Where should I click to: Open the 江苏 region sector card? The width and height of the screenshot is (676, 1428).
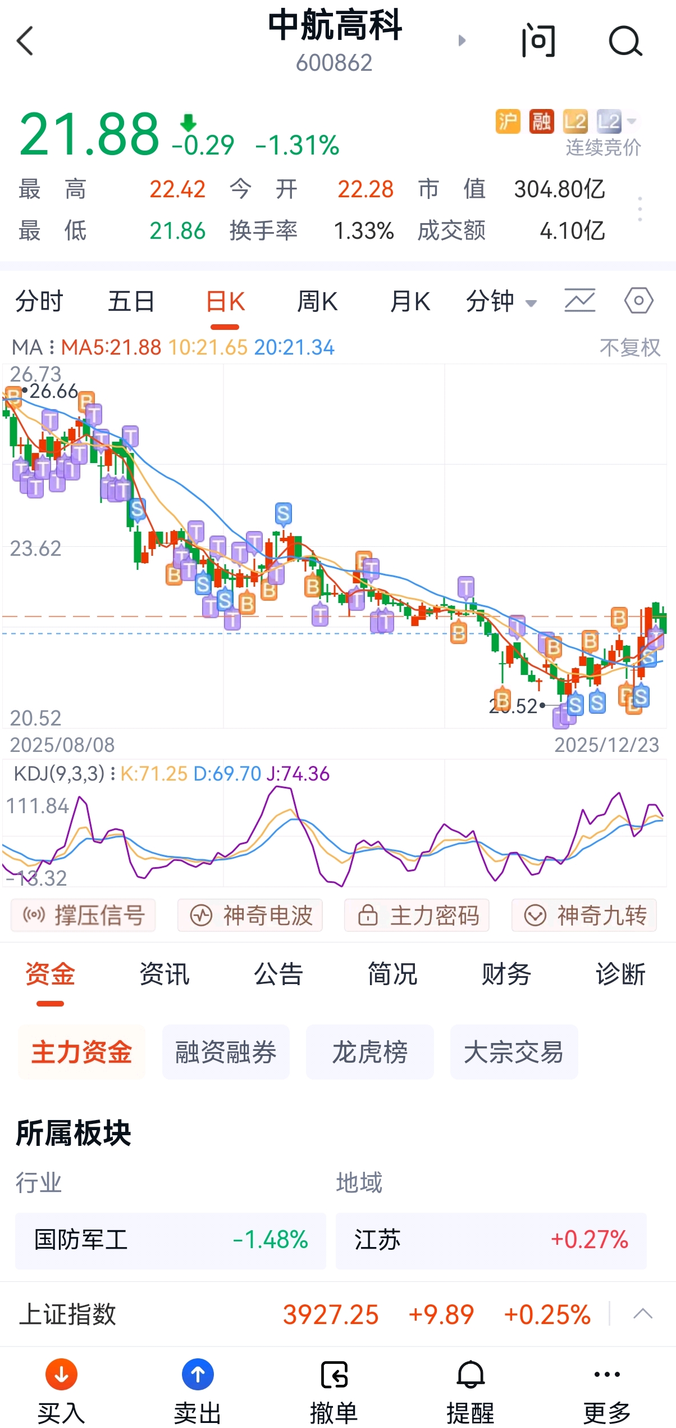pos(491,1240)
